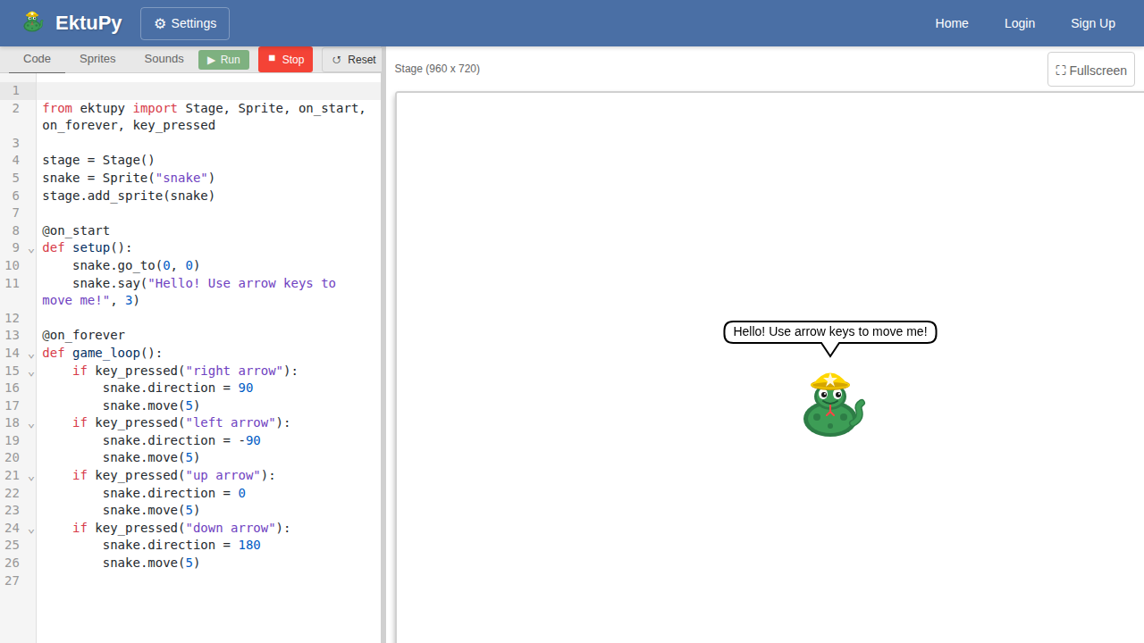1144x643 pixels.
Task: Run the program with the green Run button
Action: coord(223,60)
